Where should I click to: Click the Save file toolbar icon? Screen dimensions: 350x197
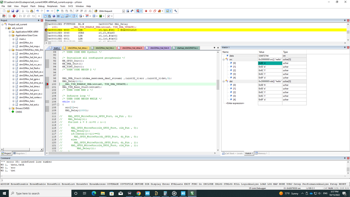click(x=13, y=11)
